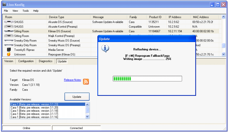Sort by the Room column header
The height and width of the screenshot is (132, 228).
coord(25,17)
